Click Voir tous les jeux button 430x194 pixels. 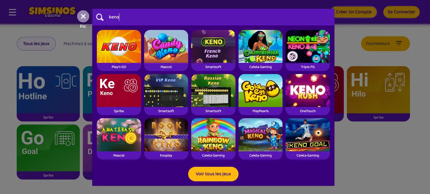(213, 174)
